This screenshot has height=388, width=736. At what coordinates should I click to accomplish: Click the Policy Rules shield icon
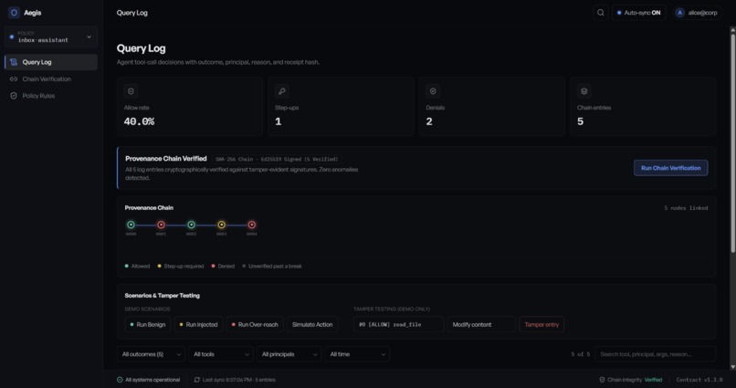click(14, 96)
